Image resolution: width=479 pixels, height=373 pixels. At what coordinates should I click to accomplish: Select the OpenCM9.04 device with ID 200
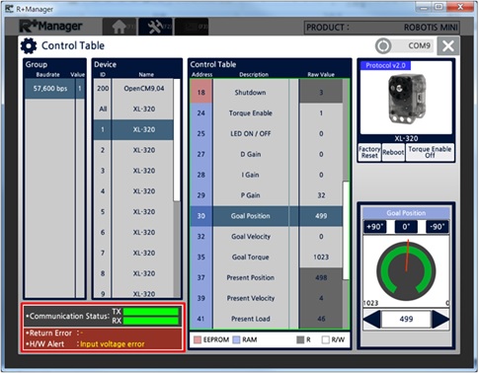[133, 89]
